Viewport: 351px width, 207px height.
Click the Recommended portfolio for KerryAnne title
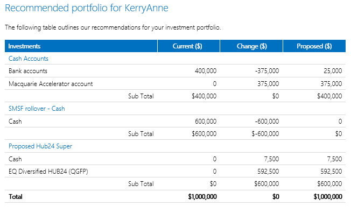tap(87, 8)
